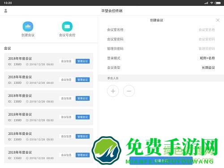Click 管理会议 on the fifth meeting row
The height and width of the screenshot is (168, 224).
82,136
